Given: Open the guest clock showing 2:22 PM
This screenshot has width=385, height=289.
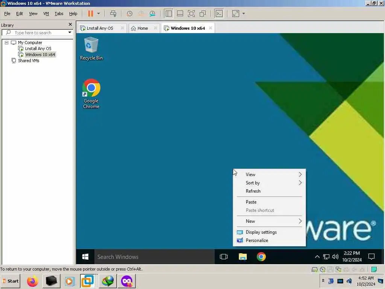Looking at the screenshot, I should pos(352,257).
